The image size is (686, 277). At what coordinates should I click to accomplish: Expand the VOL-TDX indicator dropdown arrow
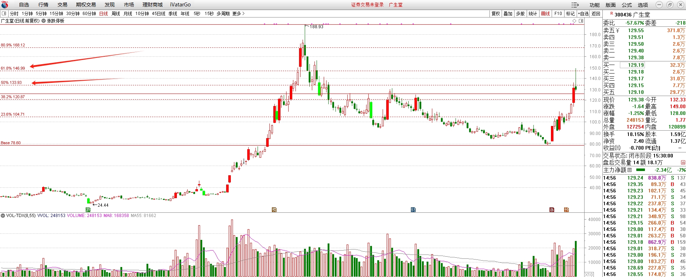pos(3,216)
